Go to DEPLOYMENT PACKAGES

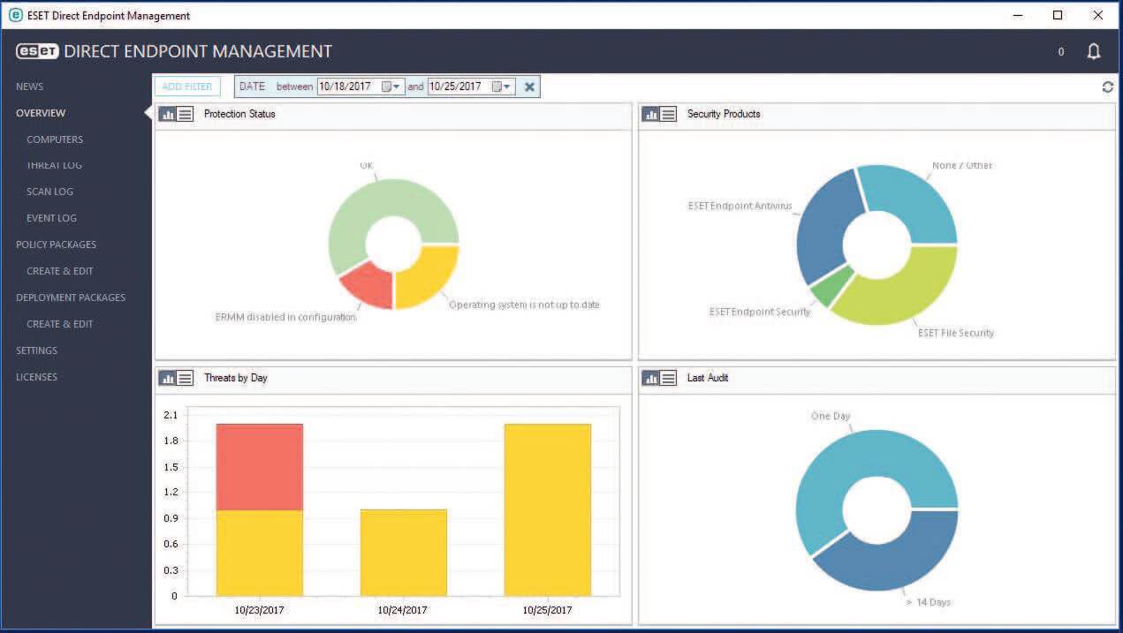[x=71, y=298]
